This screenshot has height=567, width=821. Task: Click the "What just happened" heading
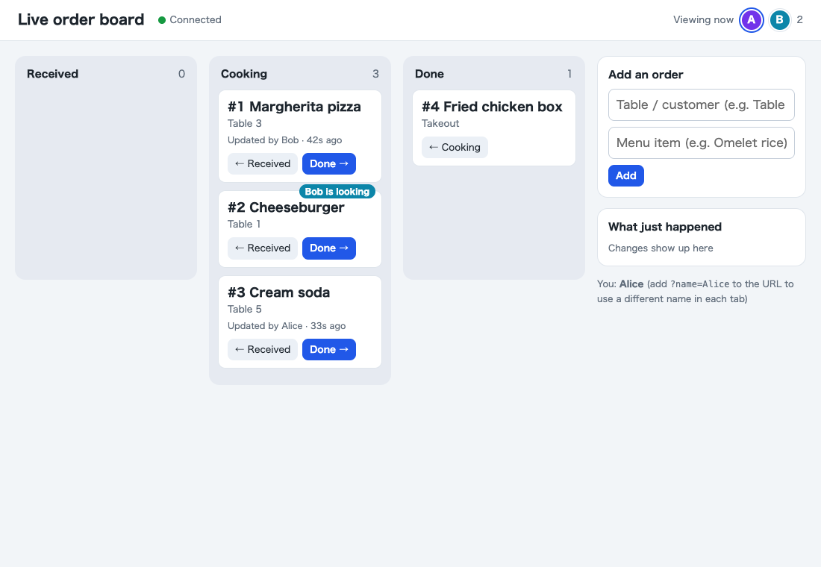(665, 228)
